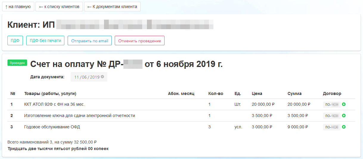Click green arrow icon in ККТ АТОЛ 92Ф row
Image resolution: width=363 pixels, height=159 pixels.
[x=344, y=104]
